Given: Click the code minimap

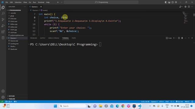Looking at the screenshot, I should click(186, 17).
